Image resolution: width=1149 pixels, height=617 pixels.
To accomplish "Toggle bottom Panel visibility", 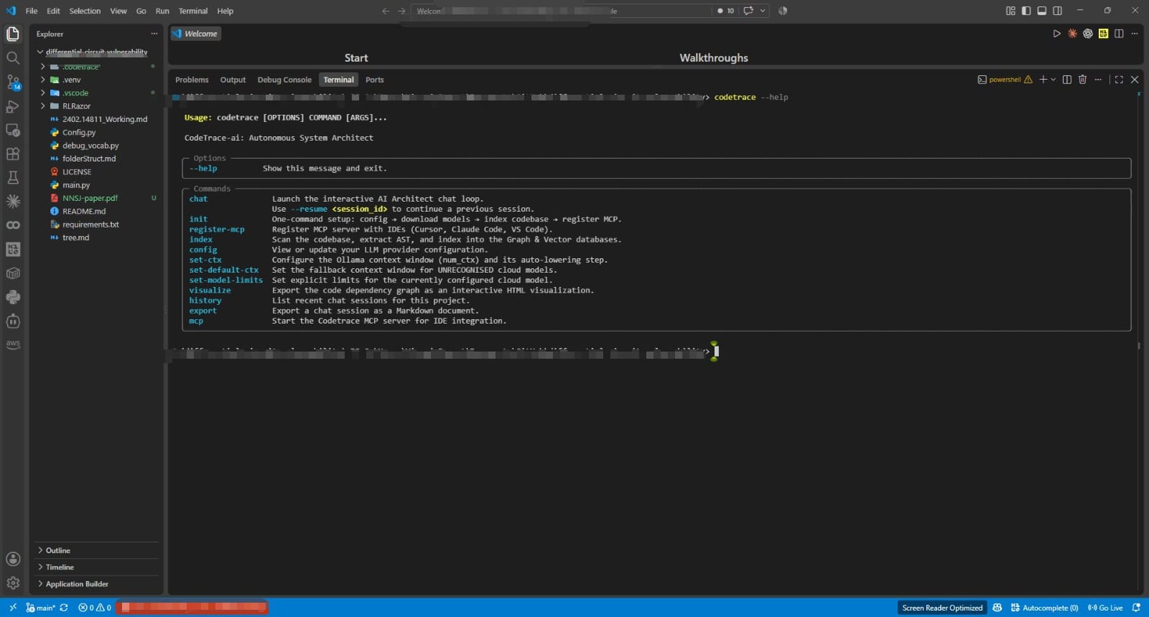I will 1042,11.
